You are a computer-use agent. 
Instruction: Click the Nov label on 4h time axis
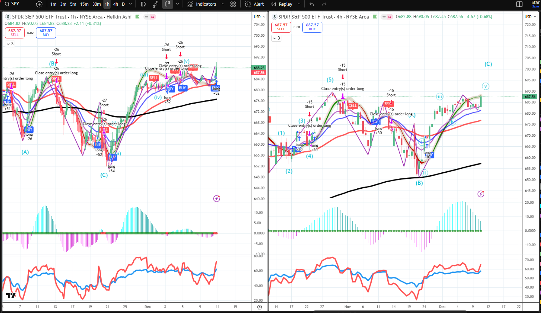click(348, 307)
